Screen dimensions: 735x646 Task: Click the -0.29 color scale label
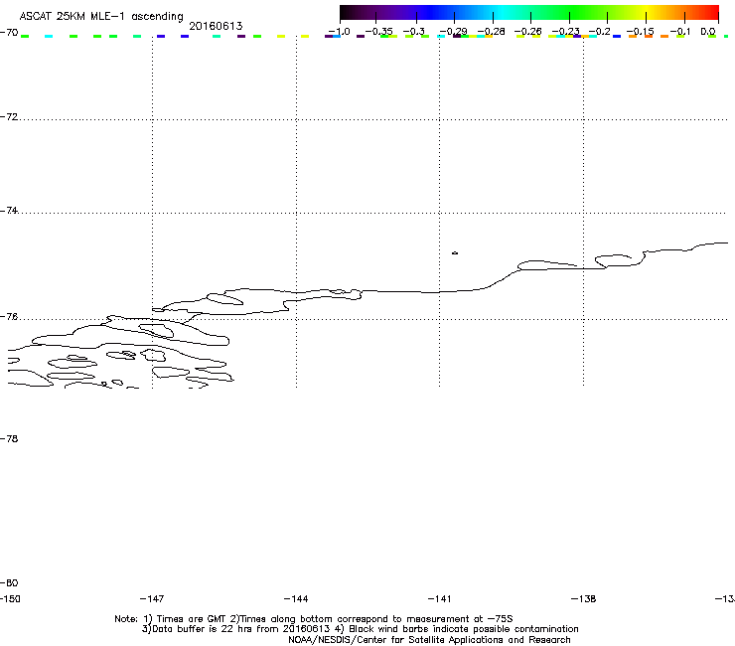click(453, 32)
